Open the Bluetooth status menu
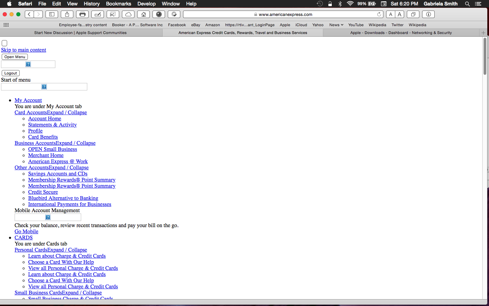Image resolution: width=489 pixels, height=306 pixels. coord(340,4)
